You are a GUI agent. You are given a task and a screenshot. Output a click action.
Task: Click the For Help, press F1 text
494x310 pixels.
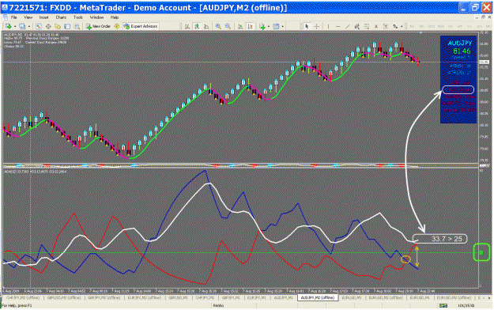pyautogui.click(x=17, y=305)
